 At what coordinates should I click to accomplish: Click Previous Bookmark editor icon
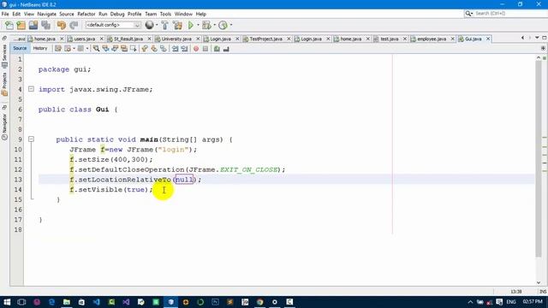click(x=145, y=49)
